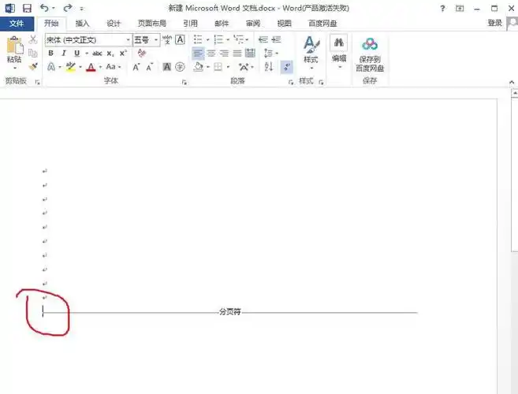518x394 pixels.
Task: Switch to the 设计 tab
Action: [114, 24]
